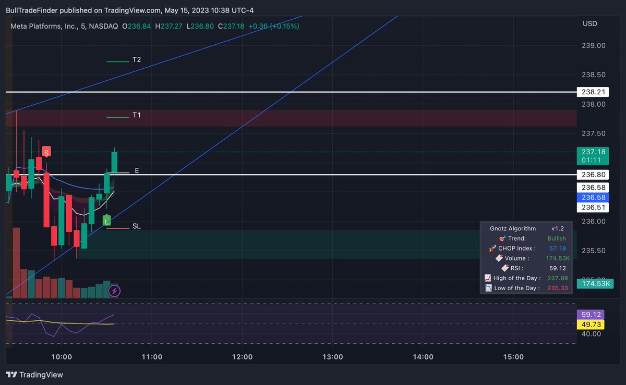Click the 174.53K volume label on the right axis
Screen dimensions: 626x385
tap(595, 283)
